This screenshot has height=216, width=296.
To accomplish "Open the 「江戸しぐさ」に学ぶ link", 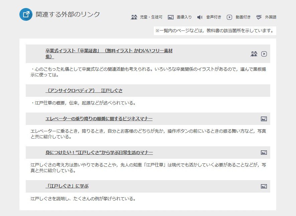I will coord(67,186).
